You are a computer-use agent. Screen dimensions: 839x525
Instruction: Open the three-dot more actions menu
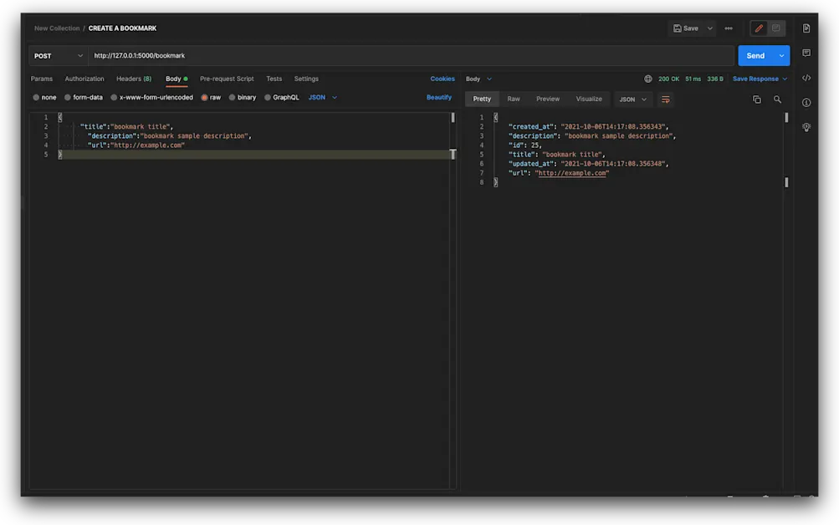click(729, 28)
